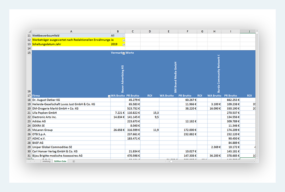Click the Schaltungsdatum.Jahr label cell

[71, 44]
